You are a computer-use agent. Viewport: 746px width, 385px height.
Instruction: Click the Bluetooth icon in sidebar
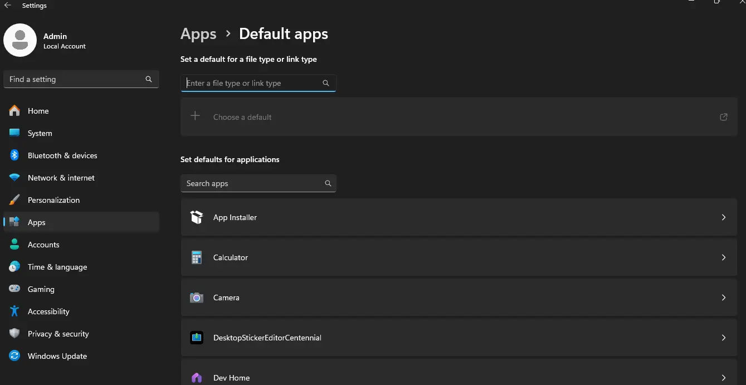click(14, 155)
